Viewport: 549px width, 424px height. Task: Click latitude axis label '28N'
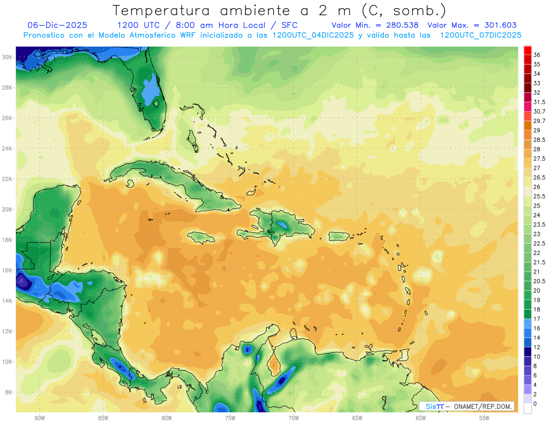click(x=7, y=87)
